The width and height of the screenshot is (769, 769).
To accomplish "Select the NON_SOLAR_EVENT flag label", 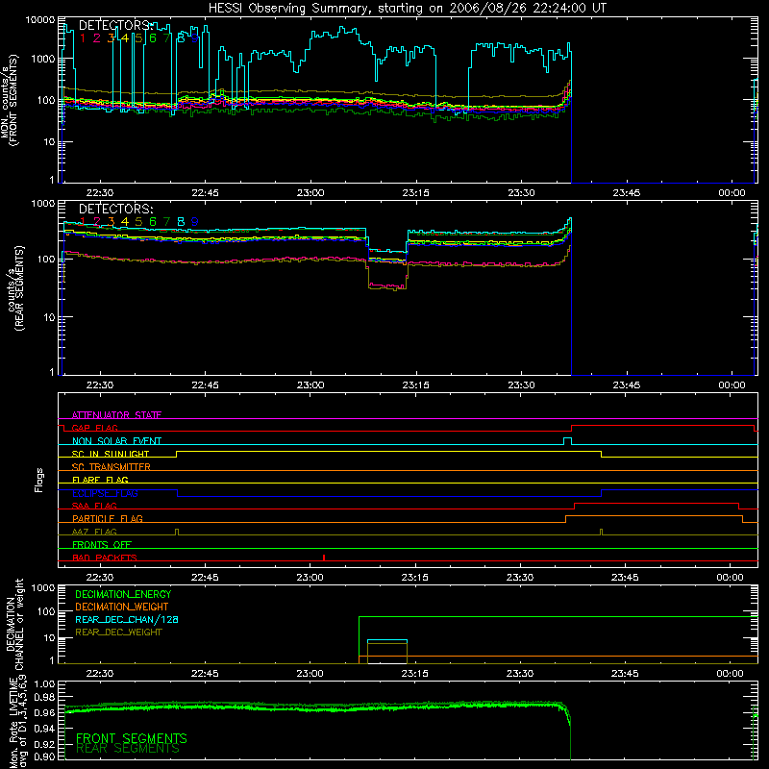I will coord(116,441).
